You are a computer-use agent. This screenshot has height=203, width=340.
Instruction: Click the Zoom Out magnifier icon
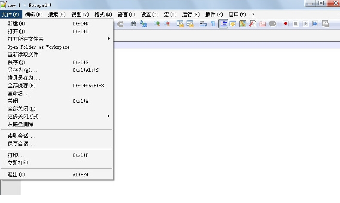[x=167, y=24]
